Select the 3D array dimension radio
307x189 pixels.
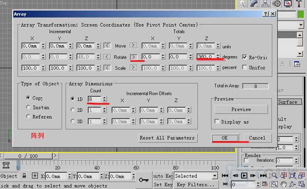point(72,121)
